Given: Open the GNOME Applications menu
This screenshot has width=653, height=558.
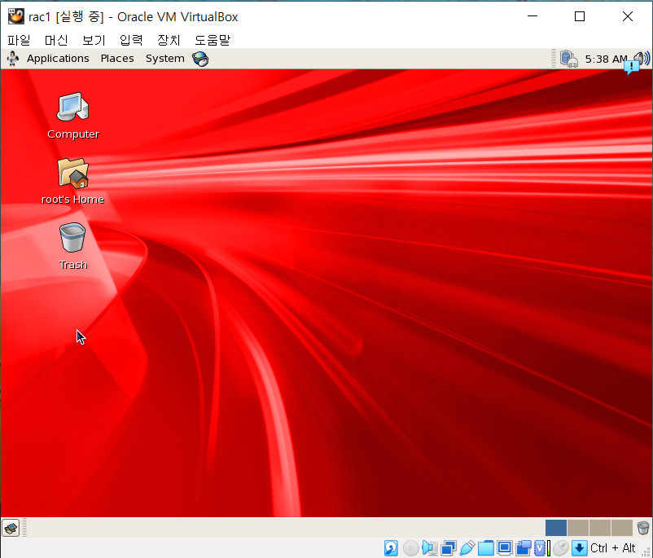Looking at the screenshot, I should [x=58, y=59].
